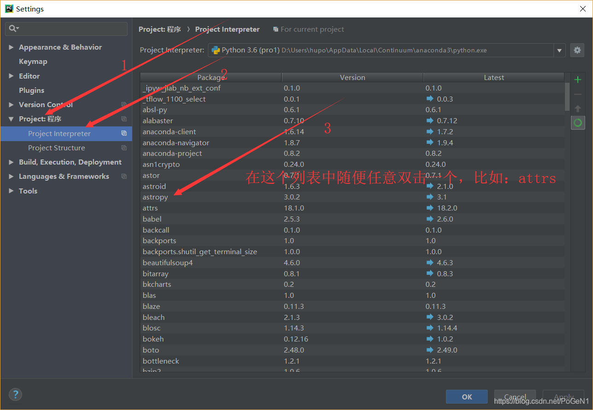Select the blosc package row
The width and height of the screenshot is (593, 410).
(352, 328)
